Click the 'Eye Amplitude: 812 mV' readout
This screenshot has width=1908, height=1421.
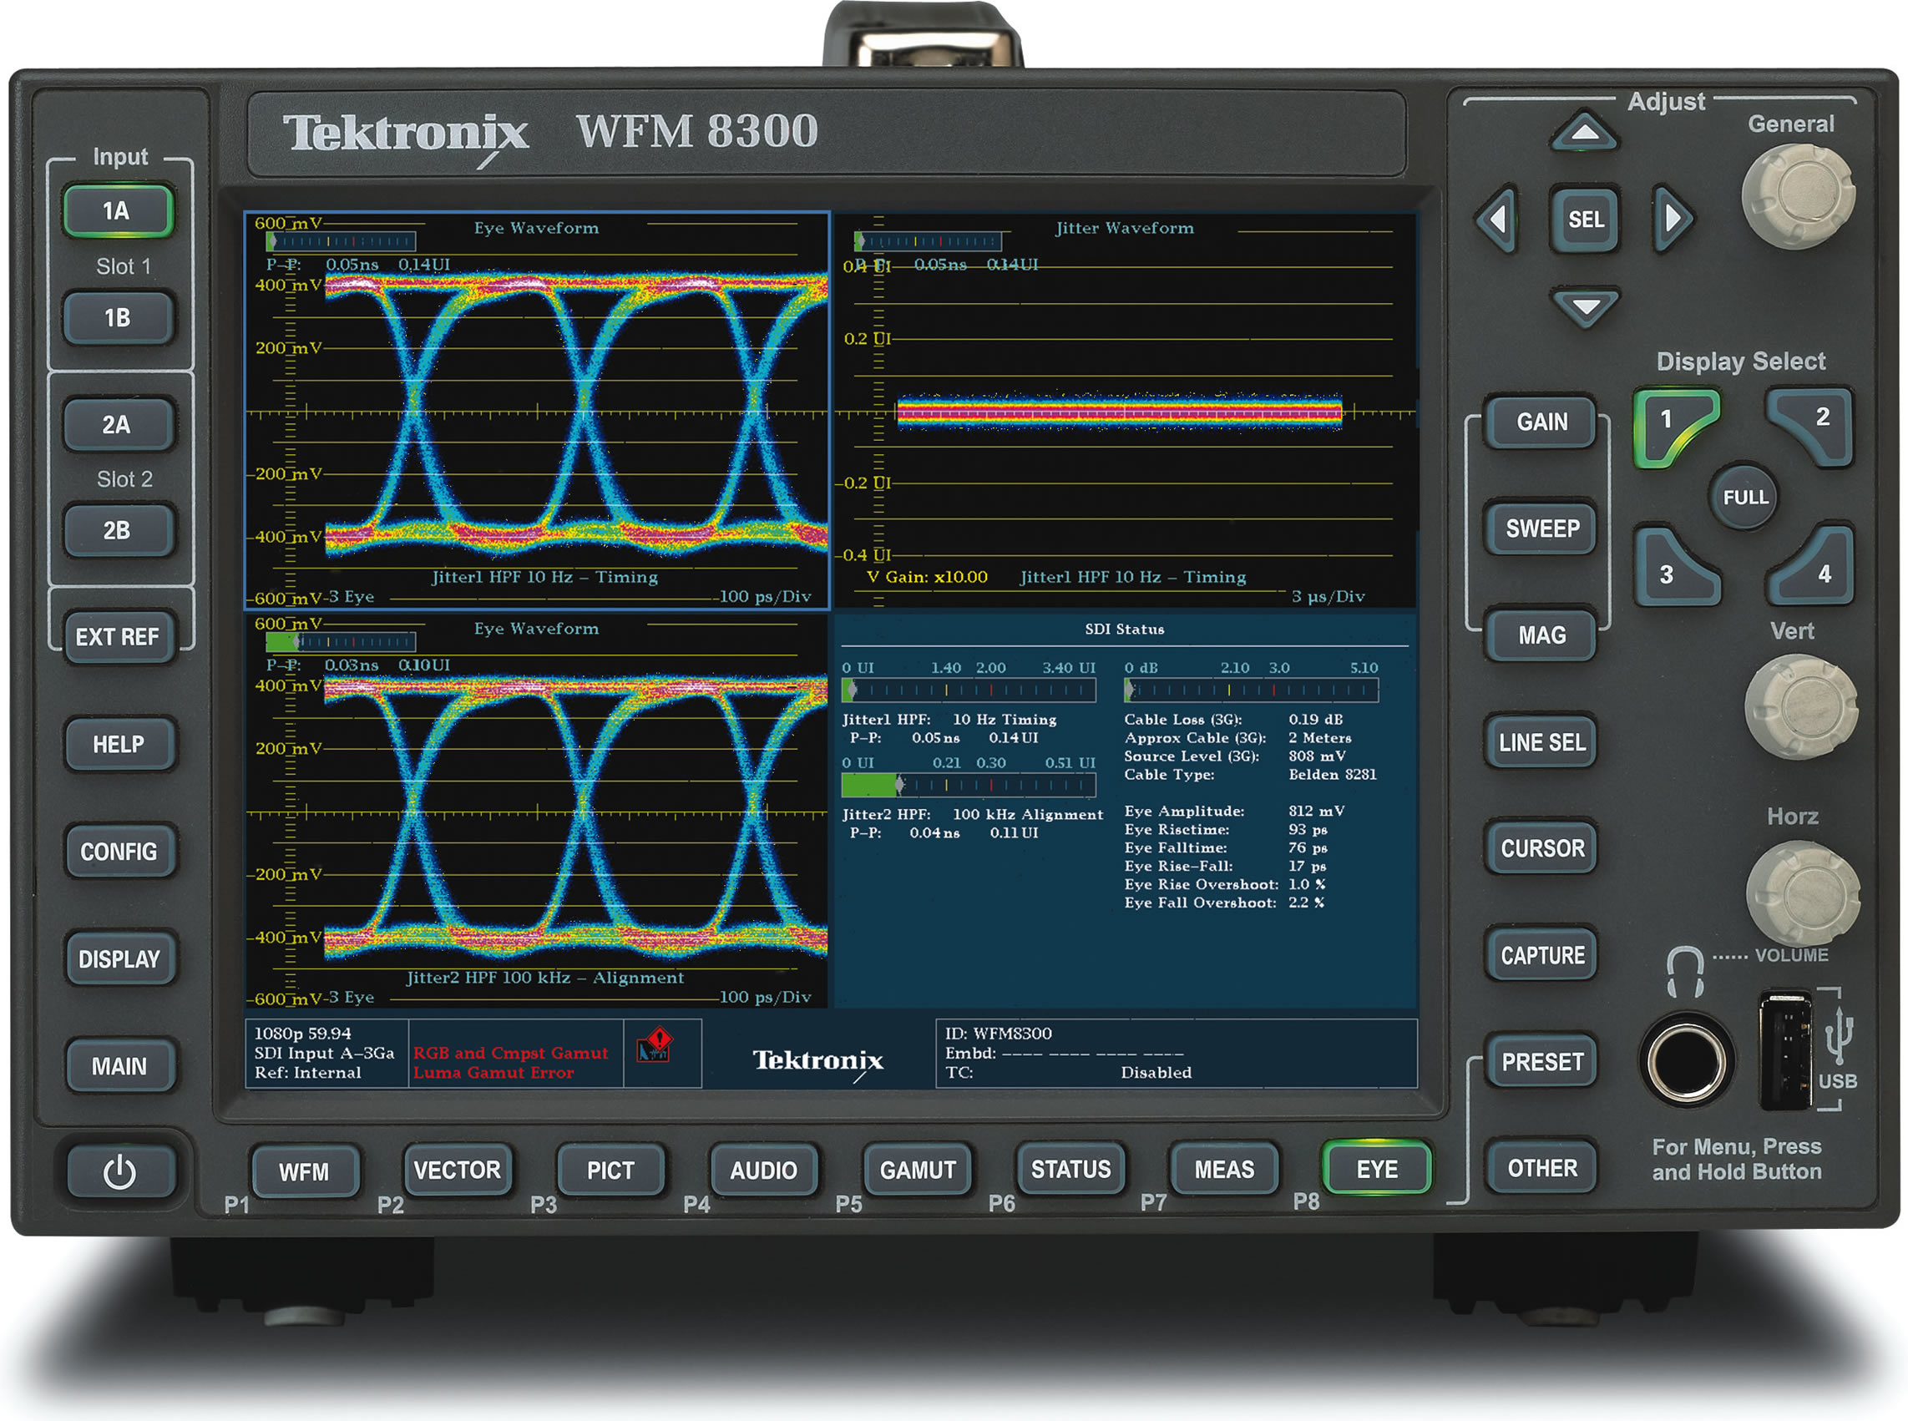(x=1234, y=812)
